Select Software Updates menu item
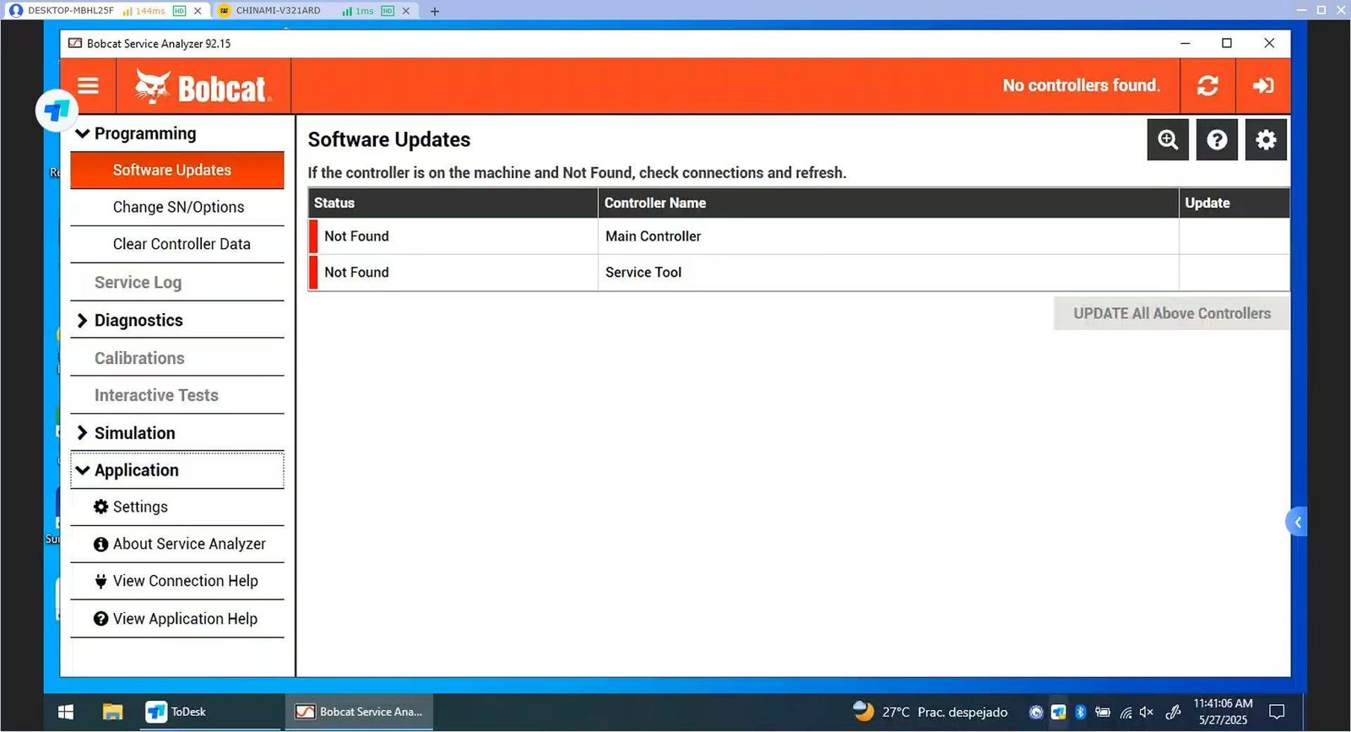1351x732 pixels. [177, 170]
